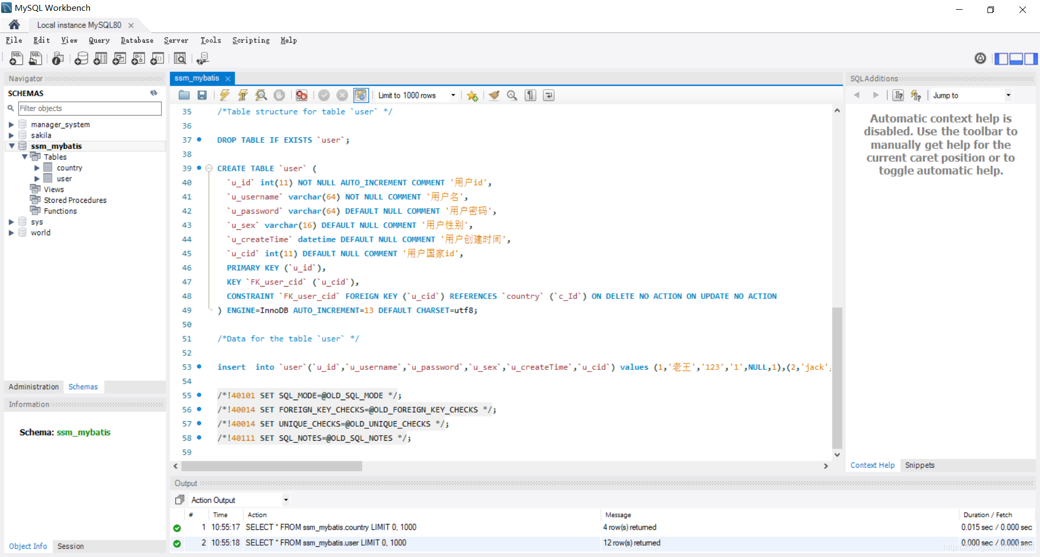The image size is (1040, 557).
Task: Toggle the bottom output panel visibility
Action: [1016, 58]
